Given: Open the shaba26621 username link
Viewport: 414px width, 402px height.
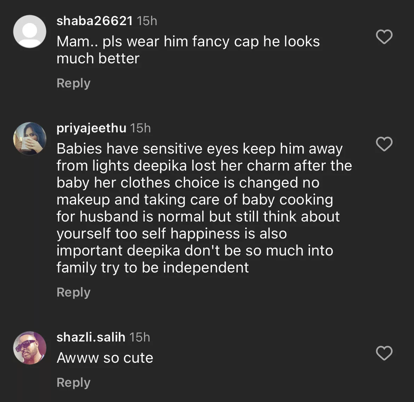Looking at the screenshot, I should 94,21.
